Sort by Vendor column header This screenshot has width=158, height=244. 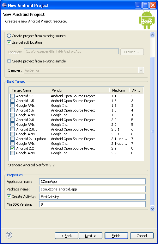pos(79,90)
